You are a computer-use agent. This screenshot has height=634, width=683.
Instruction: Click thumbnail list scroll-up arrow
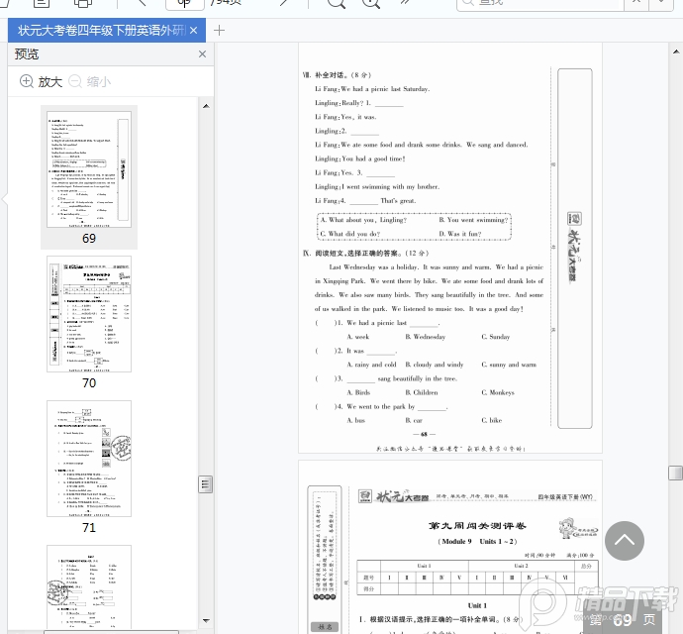point(206,106)
